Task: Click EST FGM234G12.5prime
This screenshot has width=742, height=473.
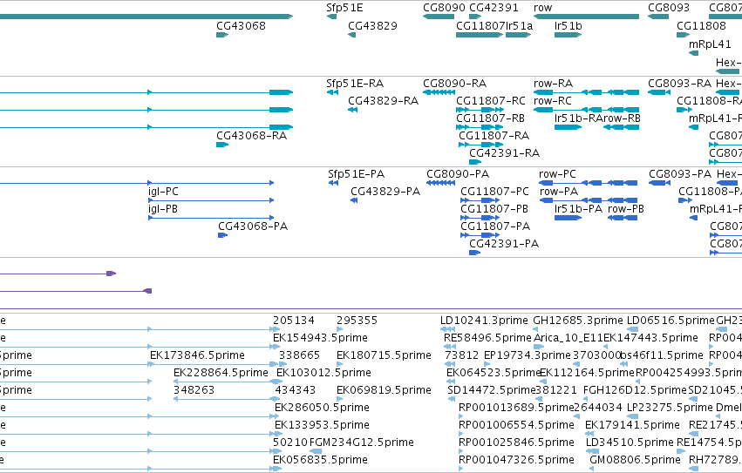Action: click(362, 443)
